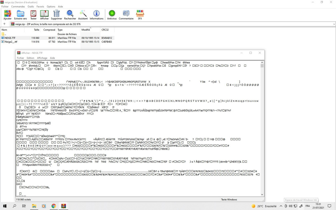Click the FRA language indicator in taskbar
Viewport: 336px width, 210px height.
[308, 206]
